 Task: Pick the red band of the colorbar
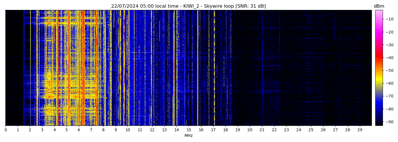[379, 58]
